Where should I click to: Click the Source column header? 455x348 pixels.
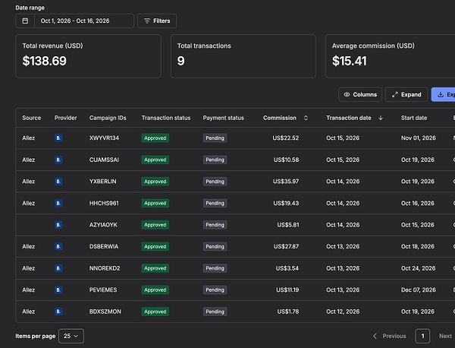click(32, 118)
